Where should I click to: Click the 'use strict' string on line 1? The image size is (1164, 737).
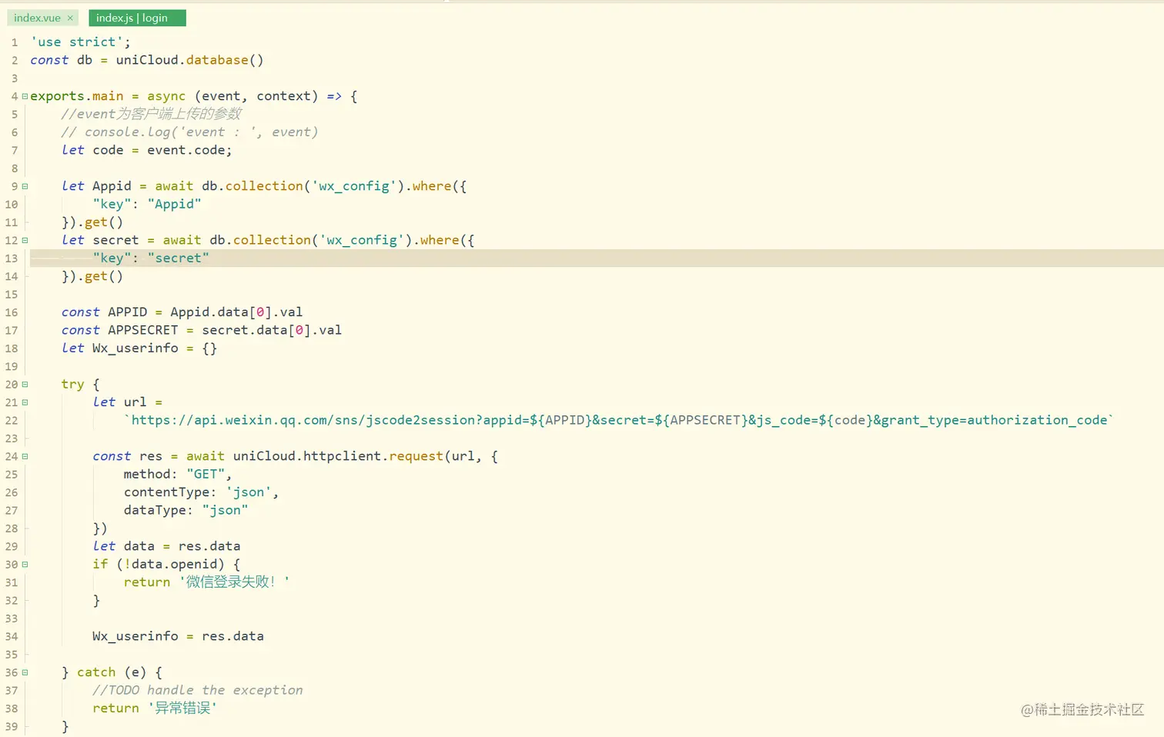pyautogui.click(x=77, y=42)
